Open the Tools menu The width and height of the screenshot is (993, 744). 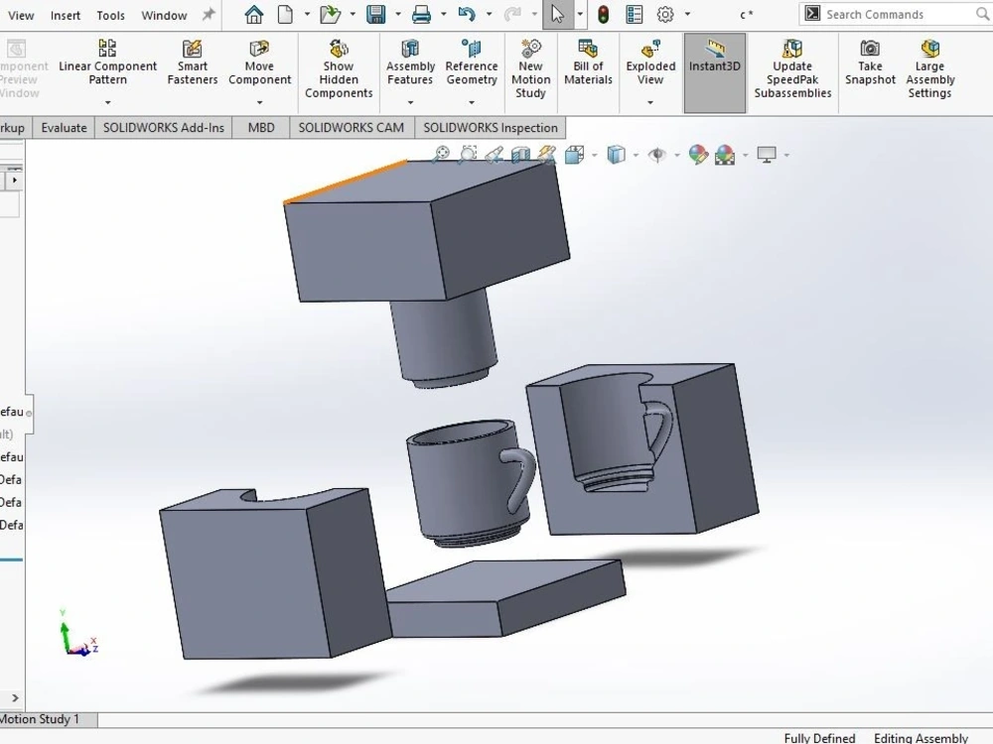(x=110, y=14)
